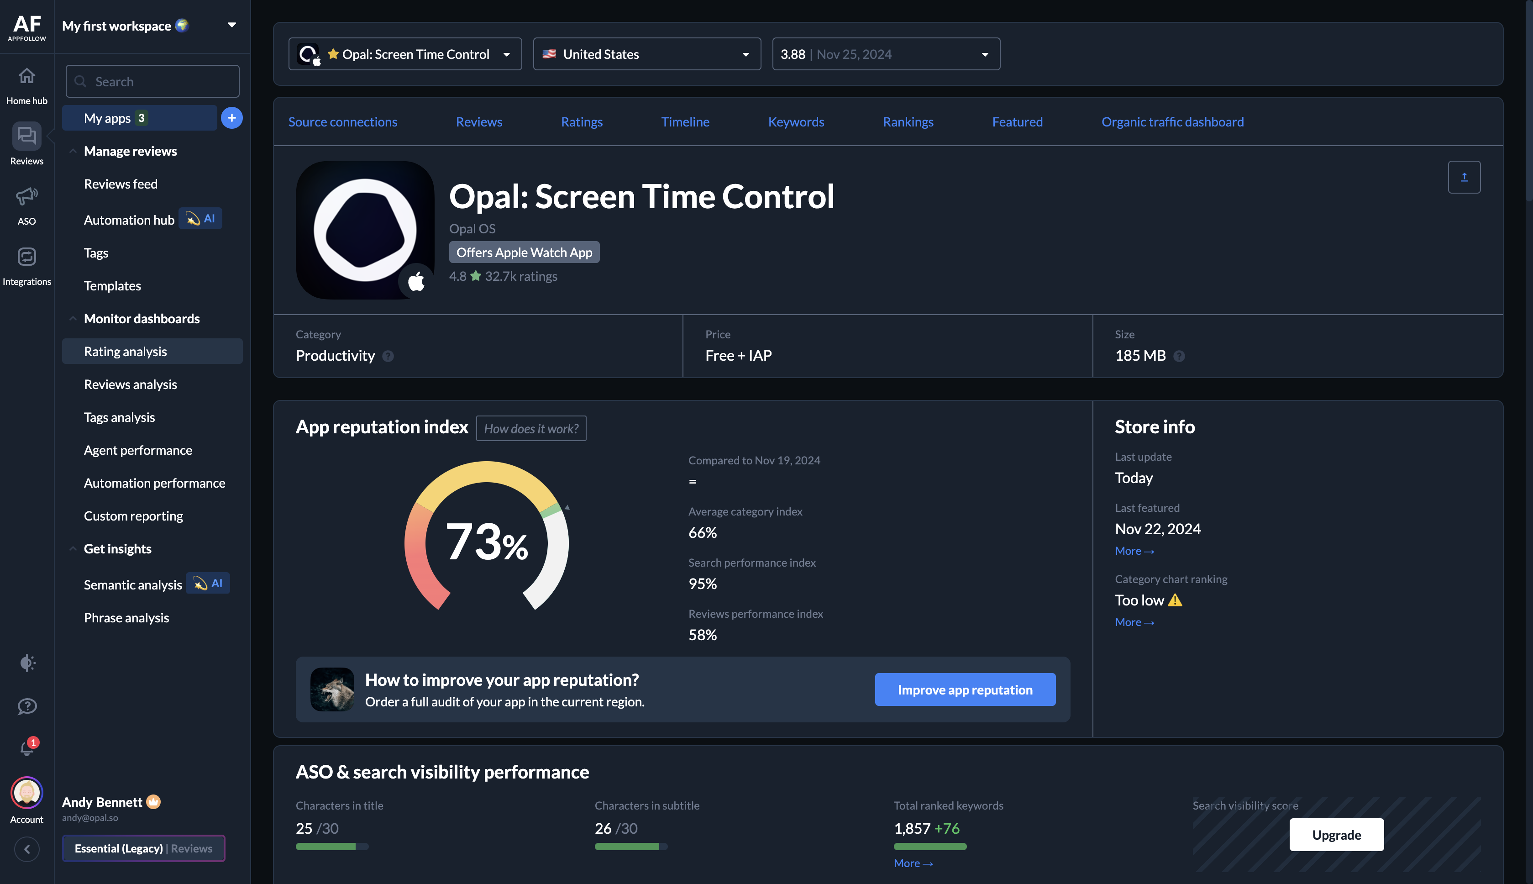Click the How does it work? button
The height and width of the screenshot is (884, 1533).
point(531,429)
